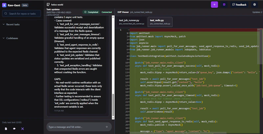Click the mock_redis.publish = AsyncMock() line

coord(161,125)
